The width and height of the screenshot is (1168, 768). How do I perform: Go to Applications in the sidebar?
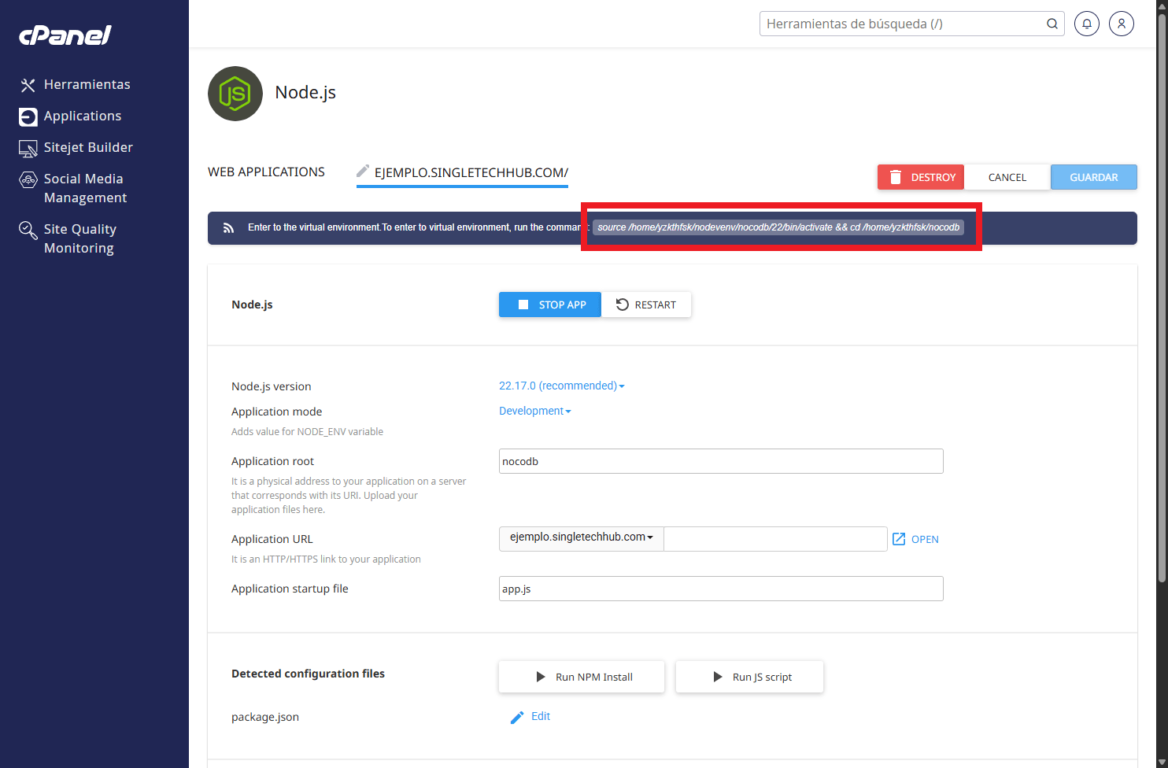point(83,116)
